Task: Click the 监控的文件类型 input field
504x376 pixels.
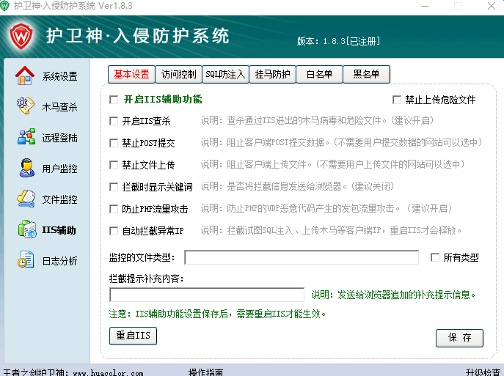Action: click(301, 257)
